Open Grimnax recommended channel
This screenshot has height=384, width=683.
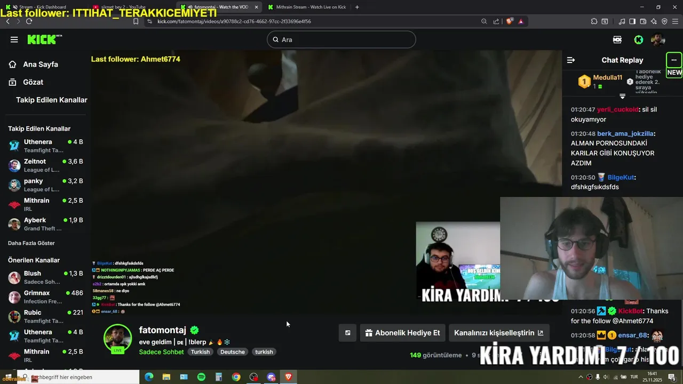tap(45, 297)
